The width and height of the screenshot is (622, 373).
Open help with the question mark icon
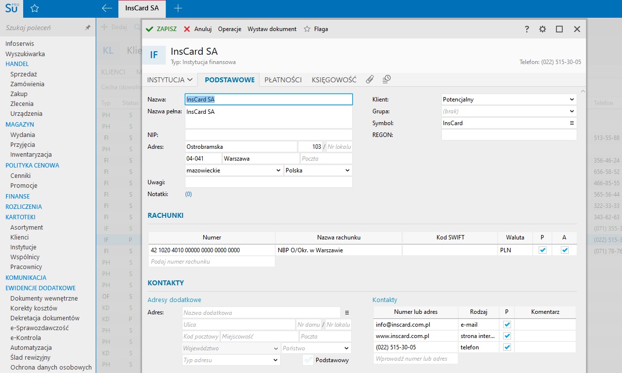pyautogui.click(x=527, y=29)
